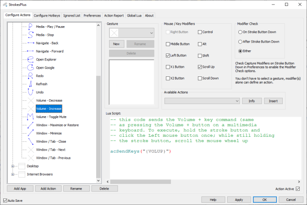Select the Navigate - Back gesture icon
Screen dimensions: 307x205
(x=30, y=43)
